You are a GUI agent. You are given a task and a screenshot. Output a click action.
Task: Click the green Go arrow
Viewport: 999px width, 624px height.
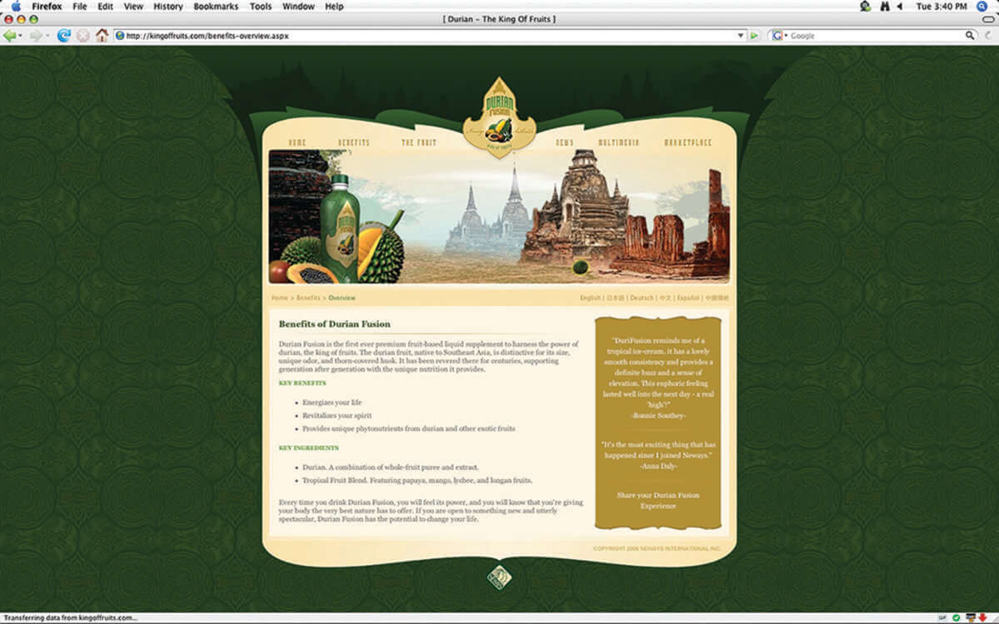754,36
